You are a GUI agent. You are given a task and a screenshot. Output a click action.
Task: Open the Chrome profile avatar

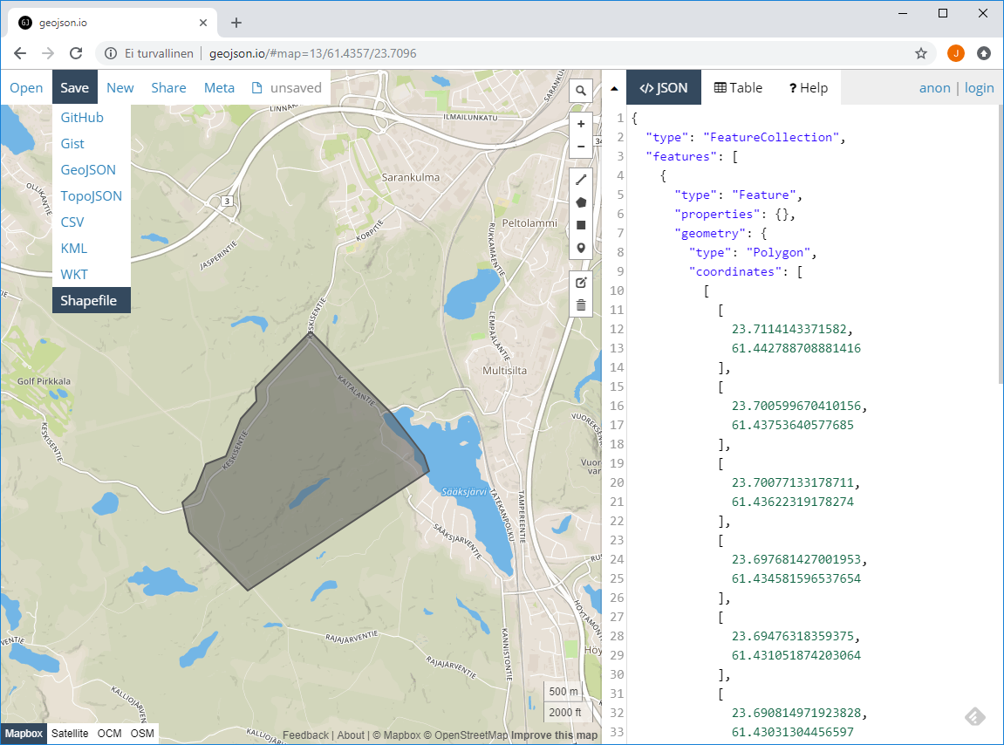(955, 53)
